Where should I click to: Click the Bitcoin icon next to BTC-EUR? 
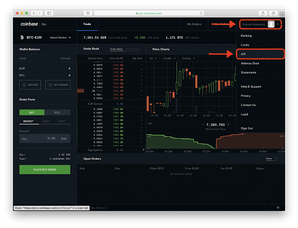pyautogui.click(x=22, y=37)
